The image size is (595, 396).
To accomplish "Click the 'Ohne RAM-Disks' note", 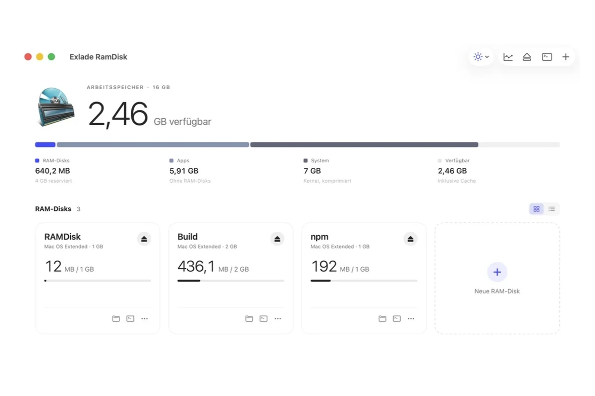I will pyautogui.click(x=190, y=181).
